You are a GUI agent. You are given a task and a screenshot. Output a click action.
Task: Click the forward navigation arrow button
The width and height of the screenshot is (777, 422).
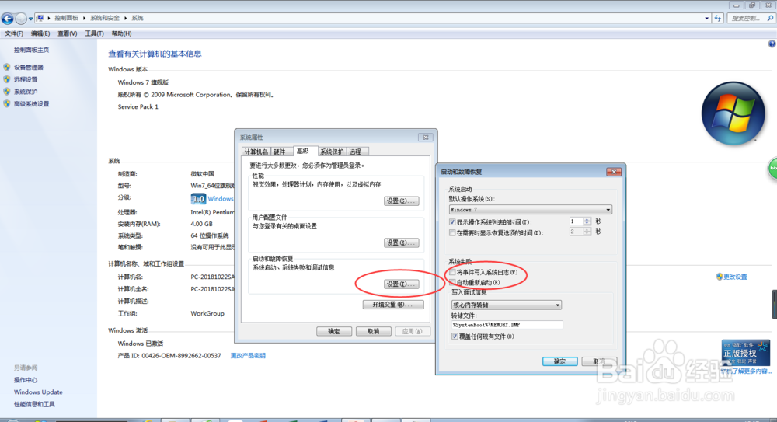(x=21, y=19)
